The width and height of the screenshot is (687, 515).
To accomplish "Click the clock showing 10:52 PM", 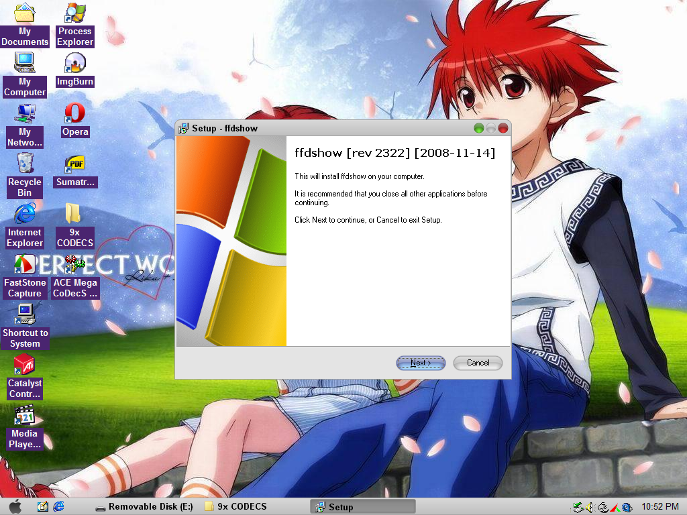I will pyautogui.click(x=662, y=507).
